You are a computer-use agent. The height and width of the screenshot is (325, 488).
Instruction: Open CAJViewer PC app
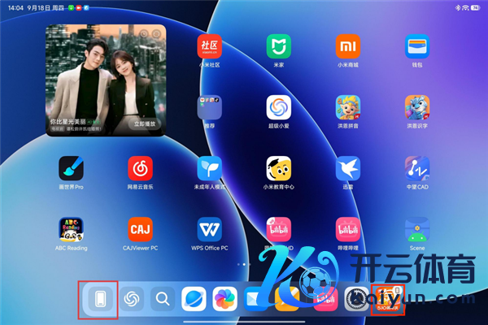pos(140,230)
